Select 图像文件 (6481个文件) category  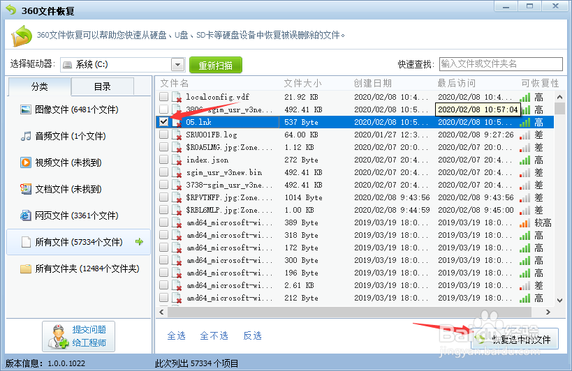coord(77,109)
